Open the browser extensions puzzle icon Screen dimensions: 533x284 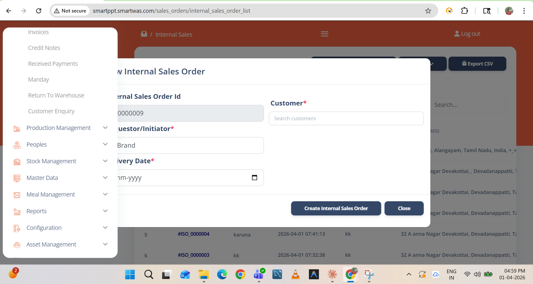click(465, 11)
